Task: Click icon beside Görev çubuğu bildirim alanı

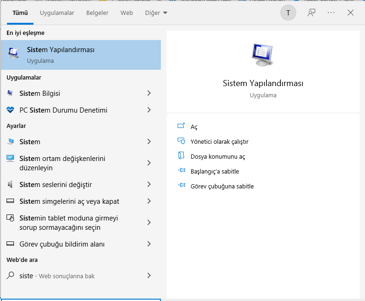Action: 10,244
